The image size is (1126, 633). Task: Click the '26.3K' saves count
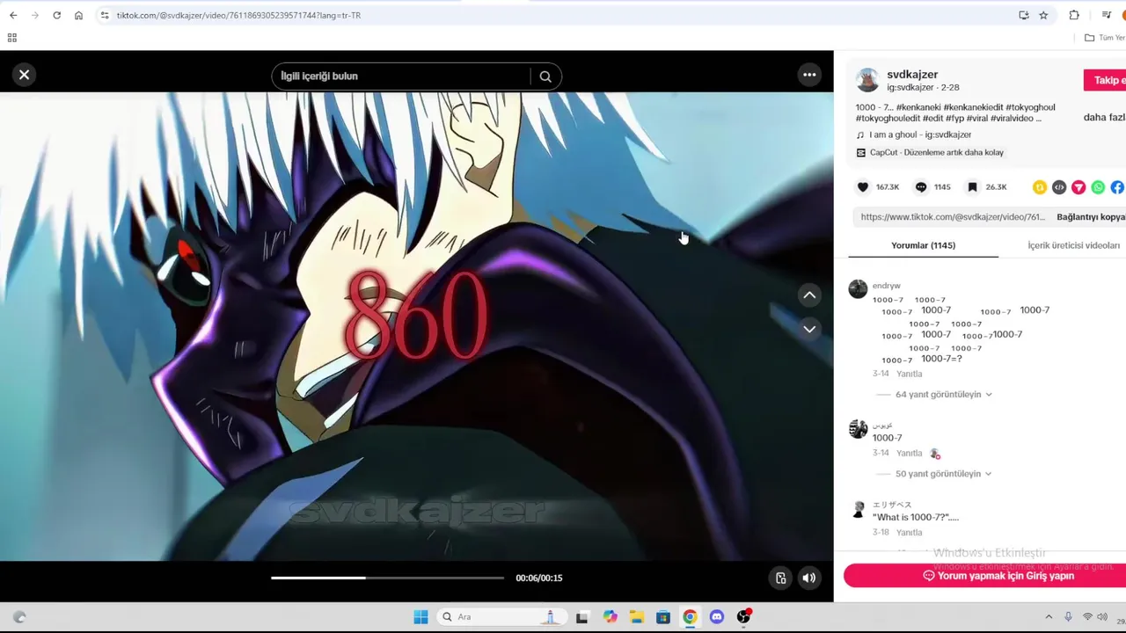coord(996,187)
